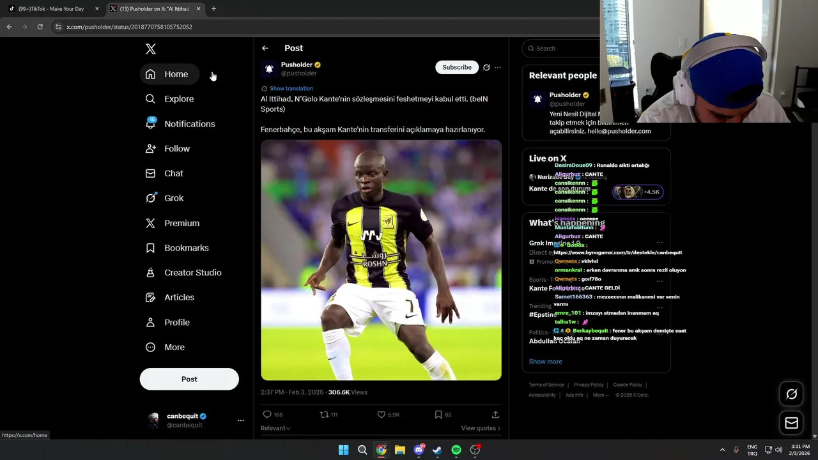This screenshot has height=460, width=818.
Task: Click Cookie Policy footer link
Action: (628, 385)
